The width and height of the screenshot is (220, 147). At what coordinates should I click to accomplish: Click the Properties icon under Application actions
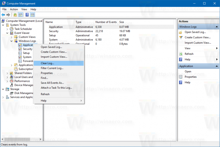click(181, 77)
